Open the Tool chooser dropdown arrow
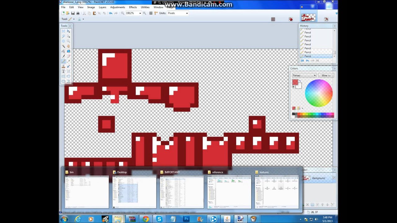The height and width of the screenshot is (223, 397). [x=74, y=19]
